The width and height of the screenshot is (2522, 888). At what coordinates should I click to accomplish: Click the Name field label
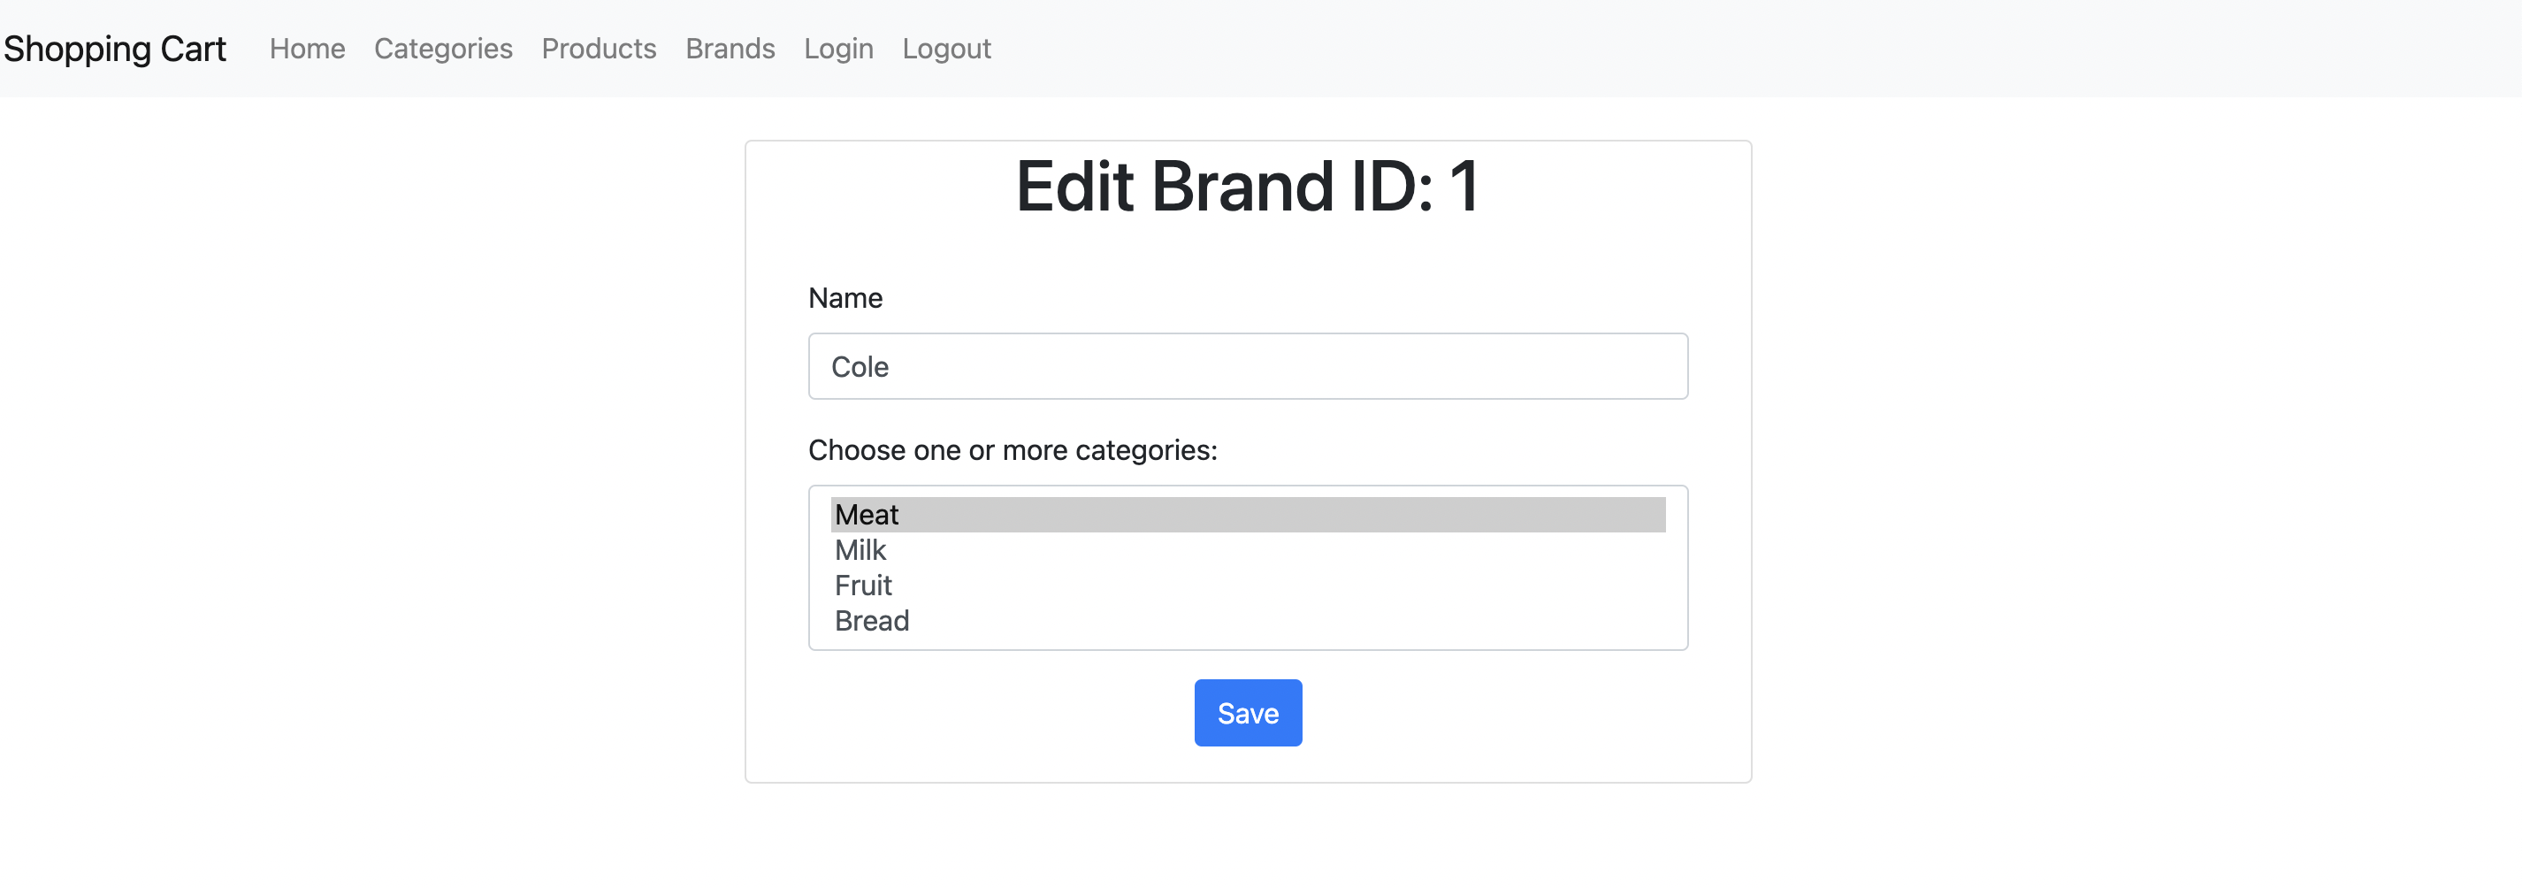tap(844, 298)
